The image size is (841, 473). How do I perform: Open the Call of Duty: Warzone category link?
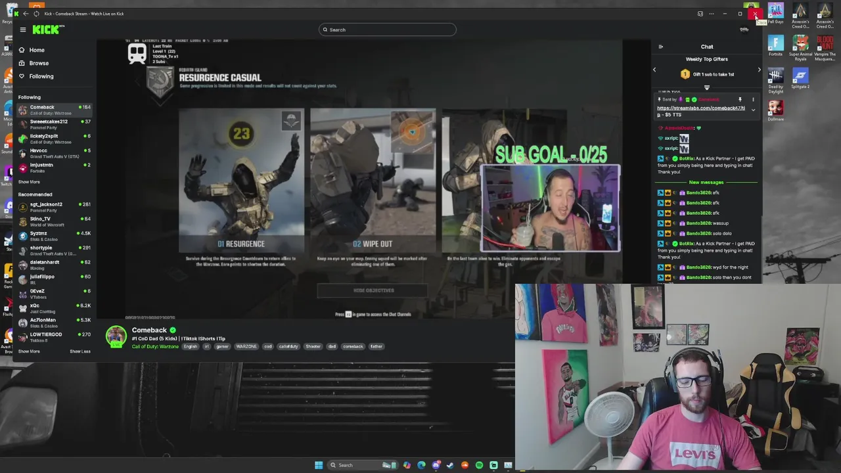point(155,346)
